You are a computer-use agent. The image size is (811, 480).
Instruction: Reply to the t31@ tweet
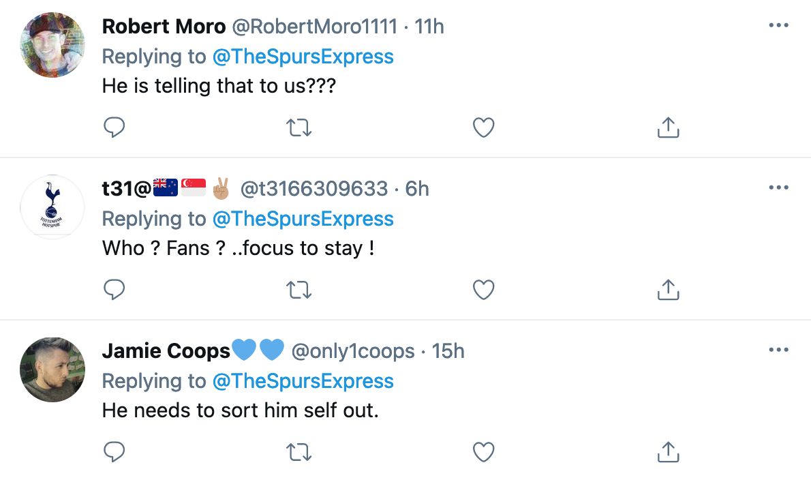coord(114,290)
